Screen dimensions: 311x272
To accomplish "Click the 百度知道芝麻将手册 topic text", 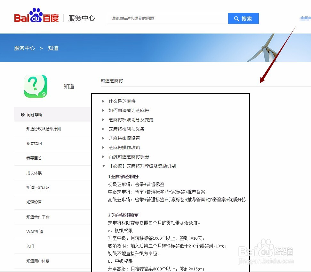I will coord(129,157).
